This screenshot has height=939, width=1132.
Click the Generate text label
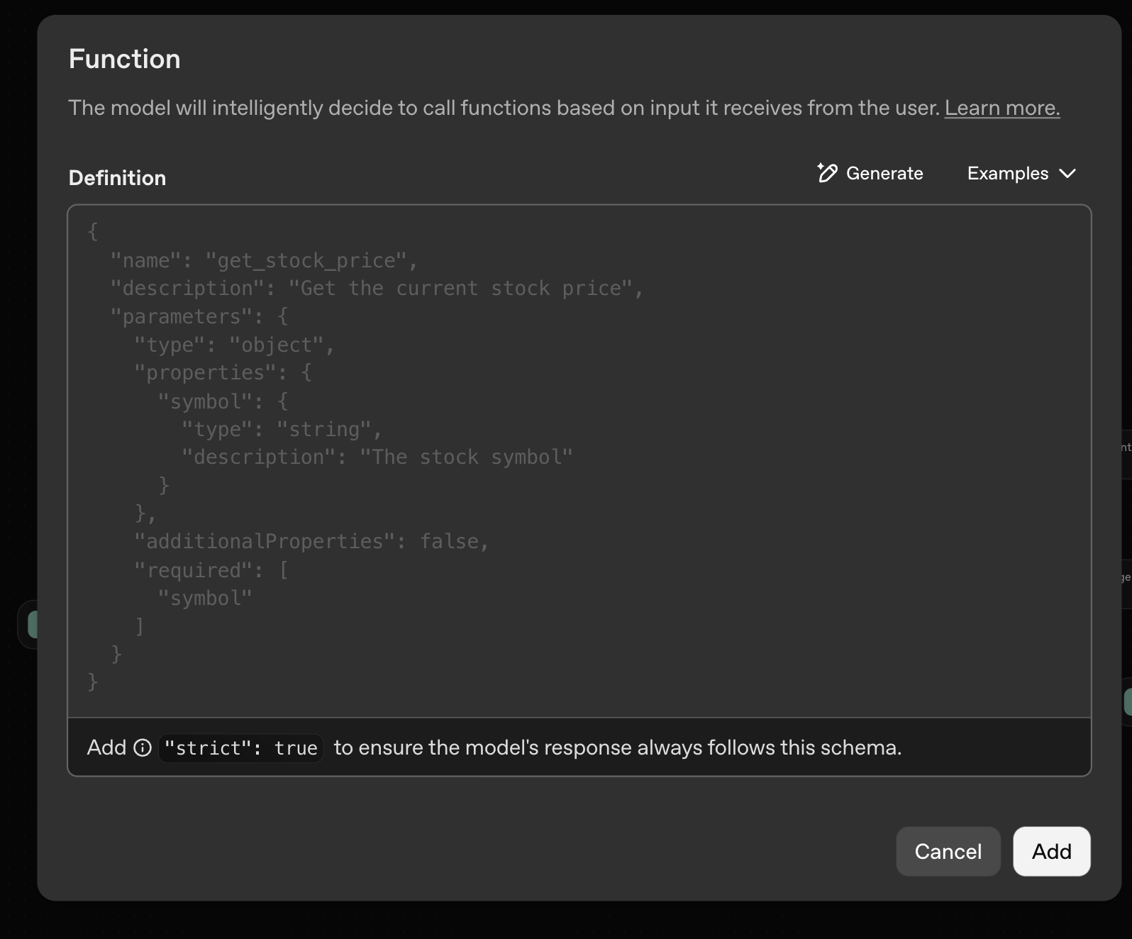884,174
